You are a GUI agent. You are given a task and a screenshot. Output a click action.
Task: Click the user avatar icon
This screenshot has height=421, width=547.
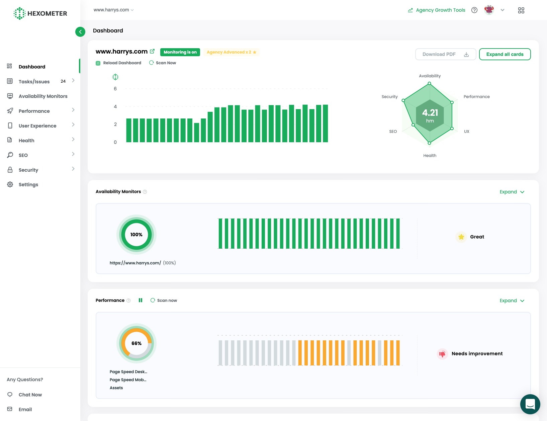(x=489, y=10)
